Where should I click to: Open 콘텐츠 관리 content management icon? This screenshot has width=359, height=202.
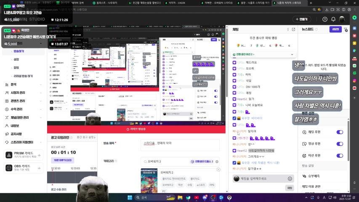[7, 101]
